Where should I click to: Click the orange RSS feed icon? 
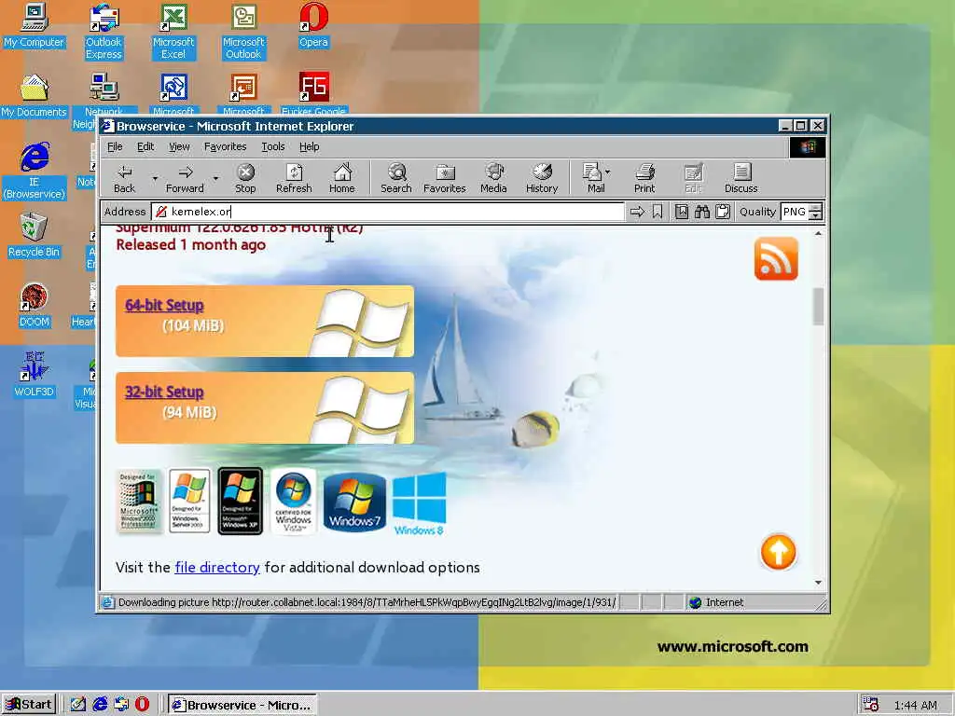[776, 259]
